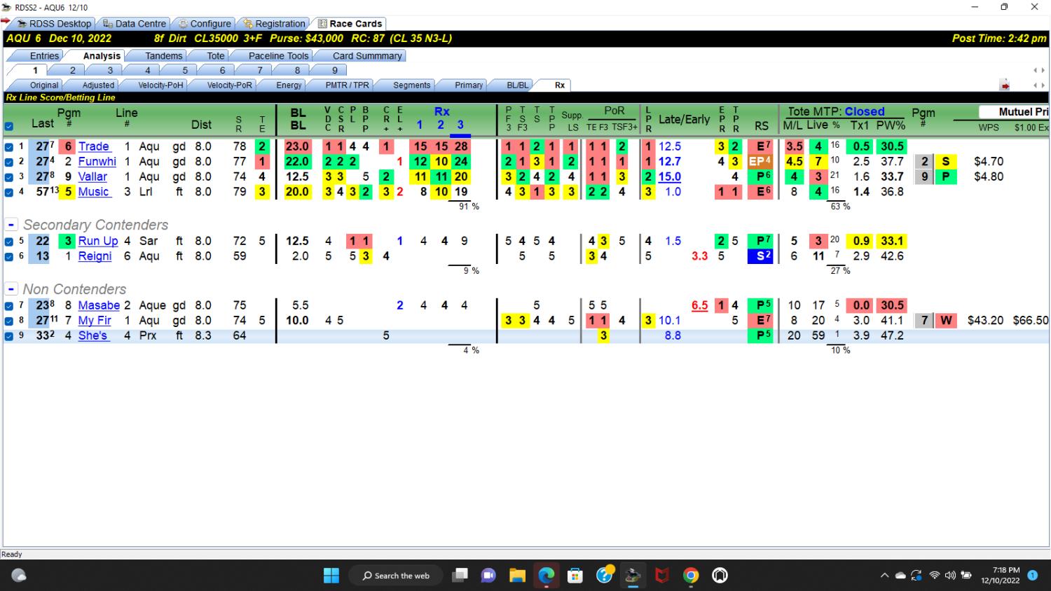The height and width of the screenshot is (591, 1051).
Task: Uncheck the checkbox for row 8 My Fir
Action: pos(9,321)
